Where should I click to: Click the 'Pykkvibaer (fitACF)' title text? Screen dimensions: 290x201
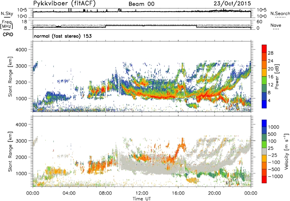tap(65, 3)
